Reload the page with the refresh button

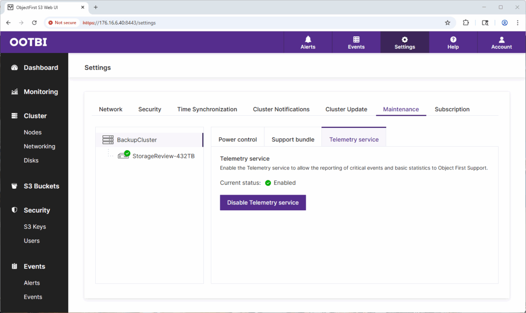point(34,22)
